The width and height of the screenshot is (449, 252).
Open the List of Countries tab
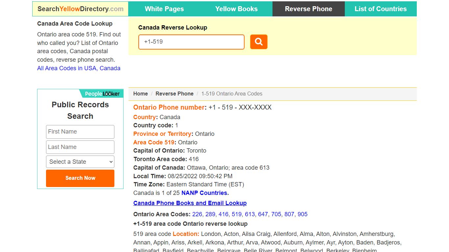pyautogui.click(x=381, y=9)
